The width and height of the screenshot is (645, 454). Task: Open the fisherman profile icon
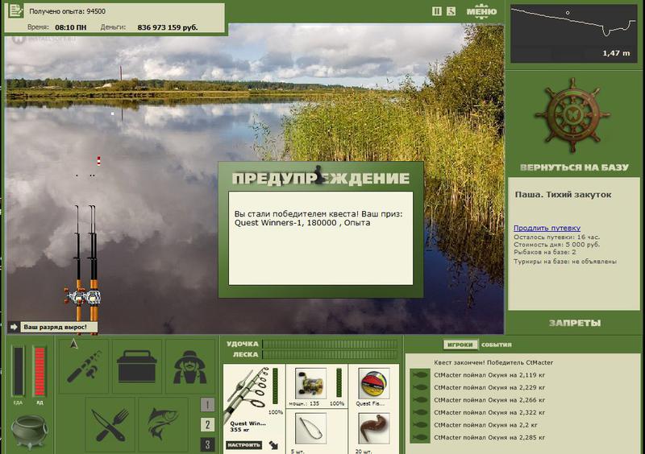[189, 366]
